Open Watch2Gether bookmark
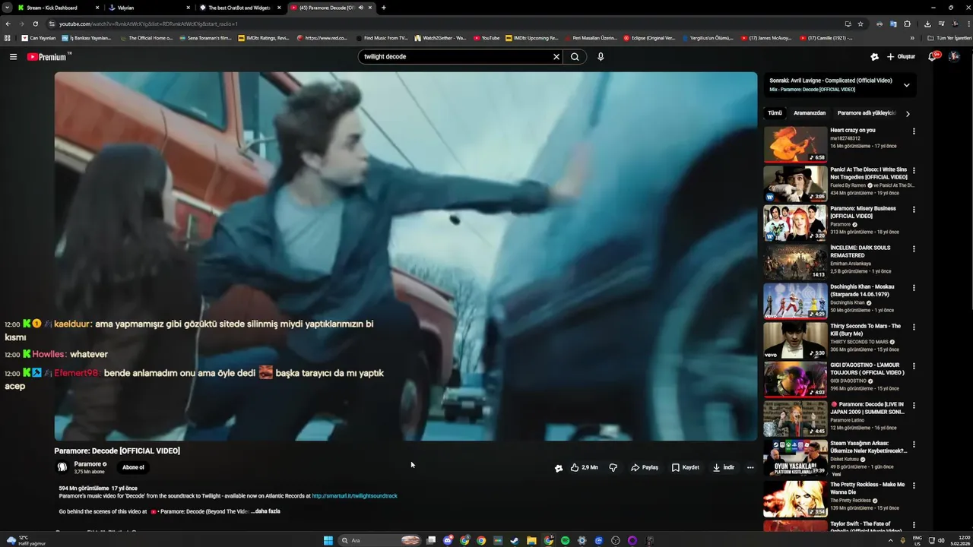973x547 pixels. click(x=441, y=38)
